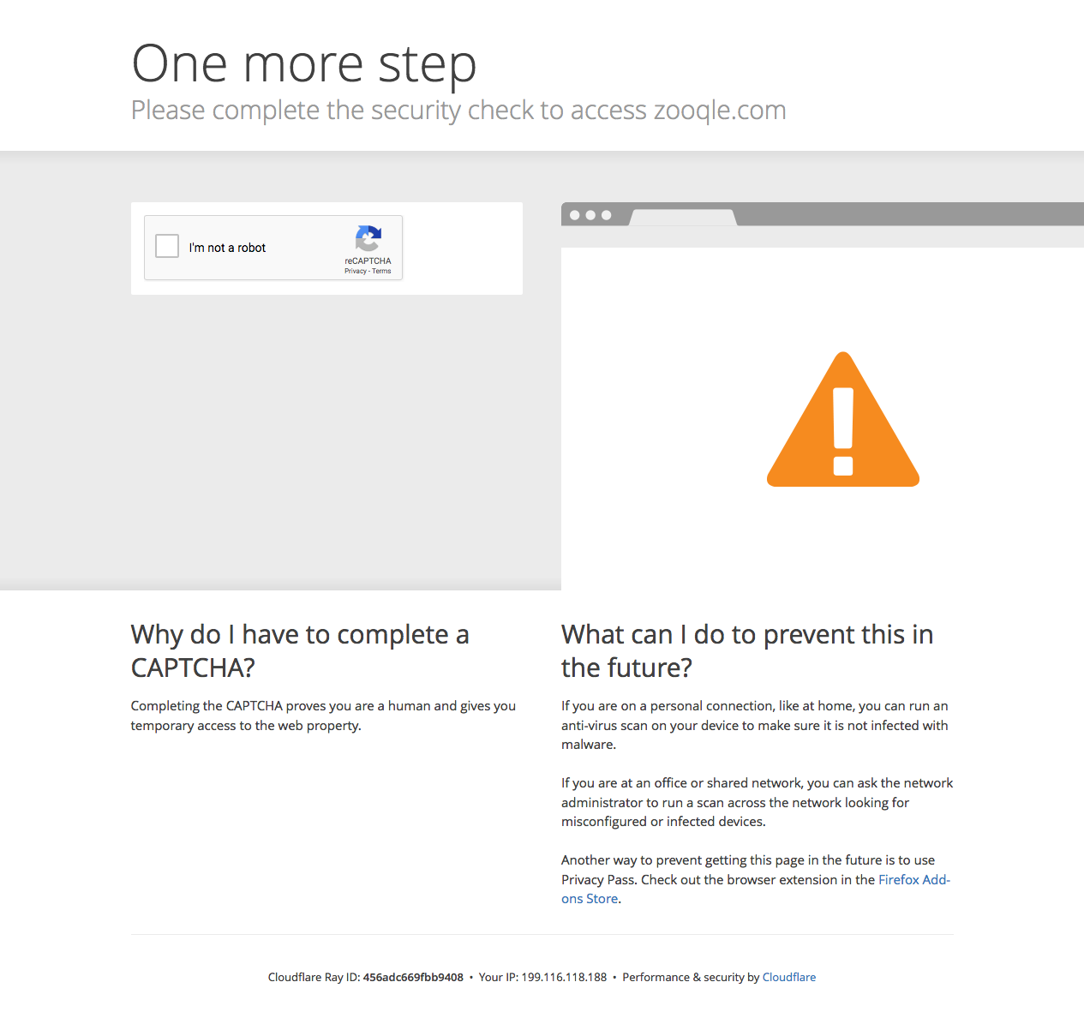Click the orange warning triangle icon
Viewport: 1084px width, 1024px height.
pyautogui.click(x=842, y=446)
